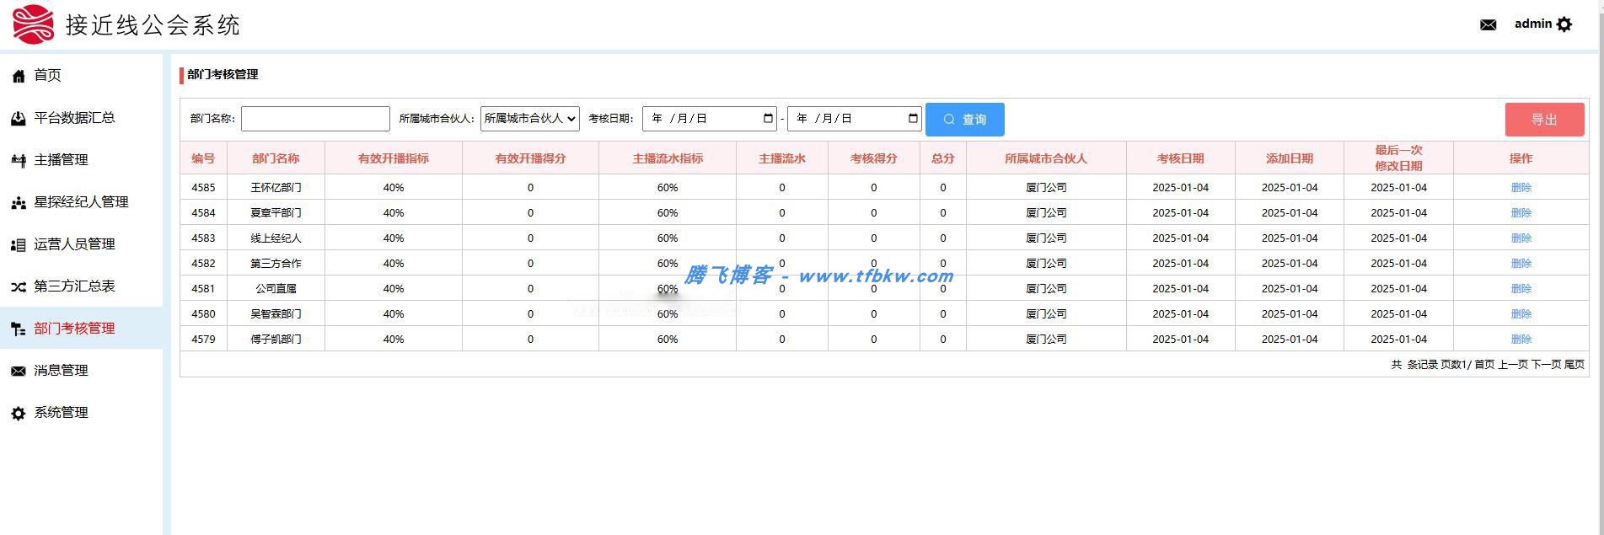Click 尾页 pagination link

click(x=1574, y=365)
